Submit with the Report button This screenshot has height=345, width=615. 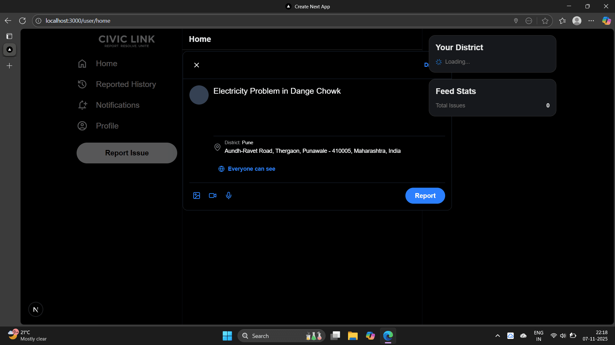(x=425, y=195)
